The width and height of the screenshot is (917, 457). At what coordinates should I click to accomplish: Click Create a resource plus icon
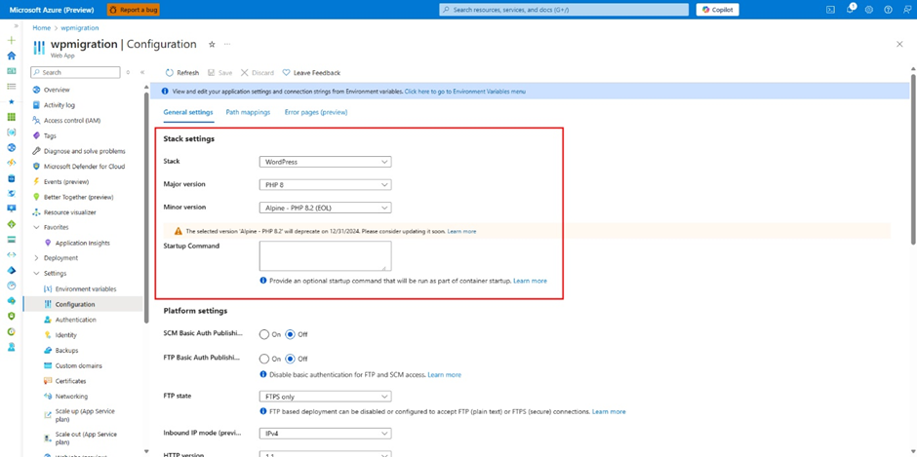pos(11,40)
